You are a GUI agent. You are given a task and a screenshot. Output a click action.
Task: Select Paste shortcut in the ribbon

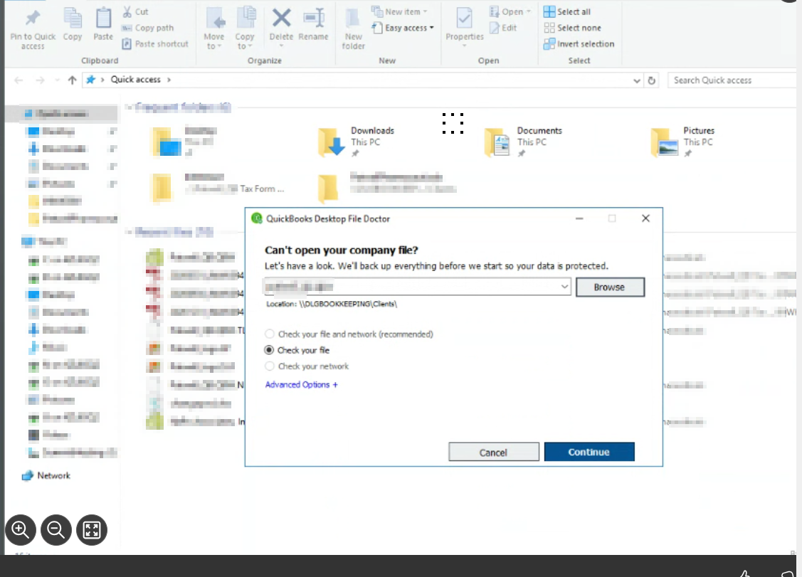pyautogui.click(x=155, y=44)
